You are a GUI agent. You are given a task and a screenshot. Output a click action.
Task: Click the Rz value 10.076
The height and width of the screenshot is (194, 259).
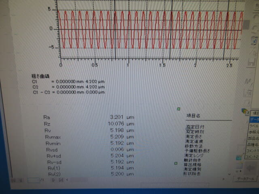click(116, 124)
